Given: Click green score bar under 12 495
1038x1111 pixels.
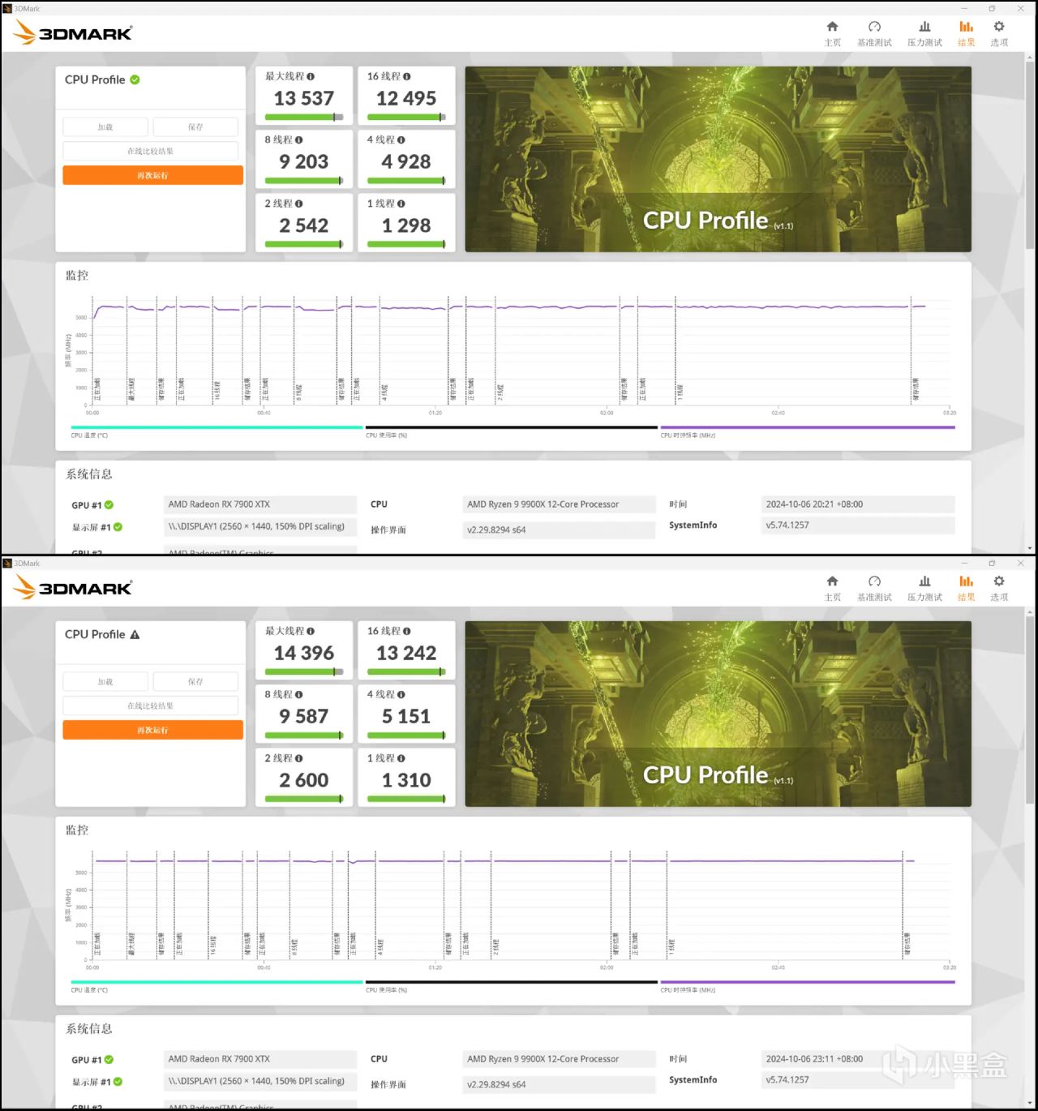Looking at the screenshot, I should click(406, 117).
